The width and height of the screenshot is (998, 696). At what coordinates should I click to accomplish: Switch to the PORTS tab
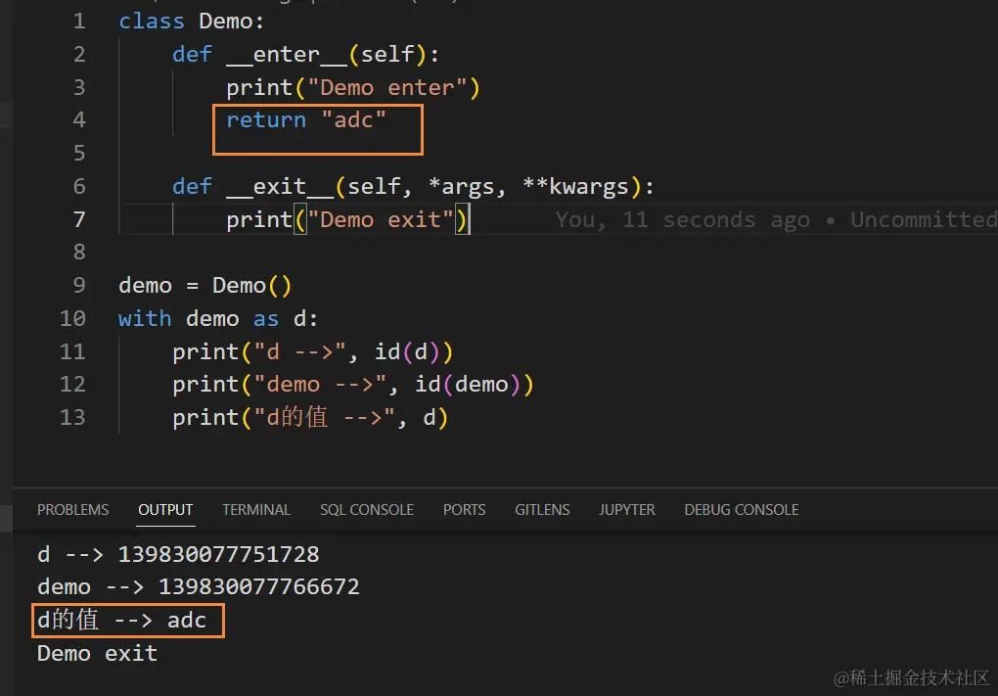click(464, 509)
